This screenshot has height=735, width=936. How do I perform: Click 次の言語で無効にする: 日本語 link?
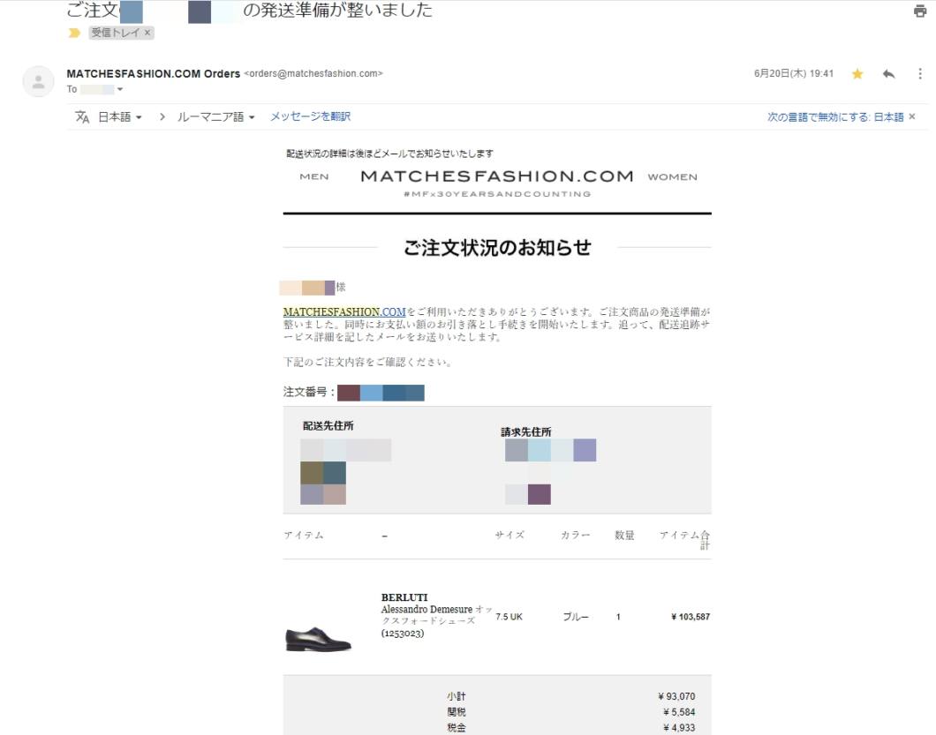pyautogui.click(x=835, y=117)
